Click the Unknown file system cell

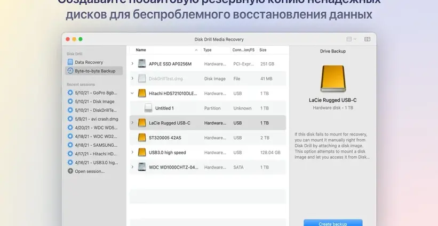coord(242,108)
